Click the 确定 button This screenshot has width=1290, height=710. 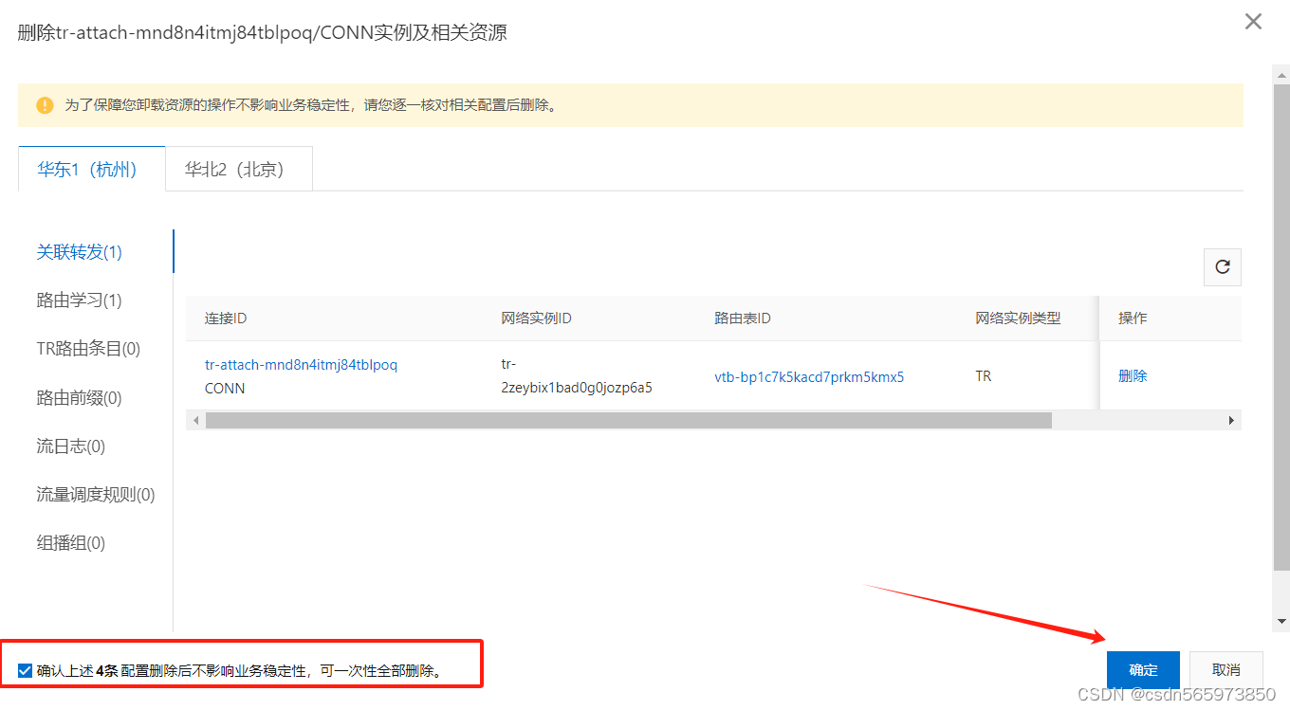tap(1143, 670)
